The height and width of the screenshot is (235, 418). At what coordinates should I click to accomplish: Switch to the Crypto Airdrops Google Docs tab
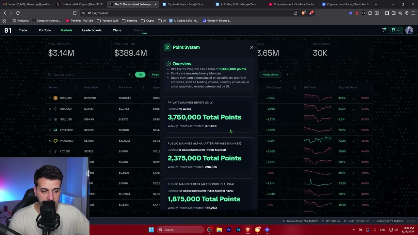coord(185,4)
